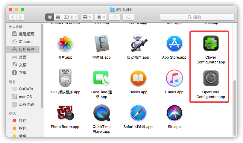Switch to icon view

click(50, 17)
